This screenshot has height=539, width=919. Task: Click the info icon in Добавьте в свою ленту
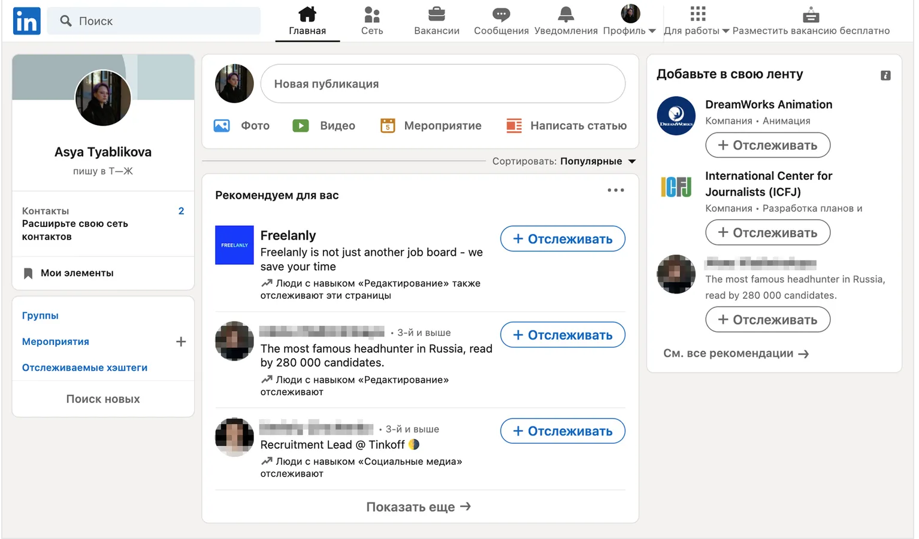[885, 75]
